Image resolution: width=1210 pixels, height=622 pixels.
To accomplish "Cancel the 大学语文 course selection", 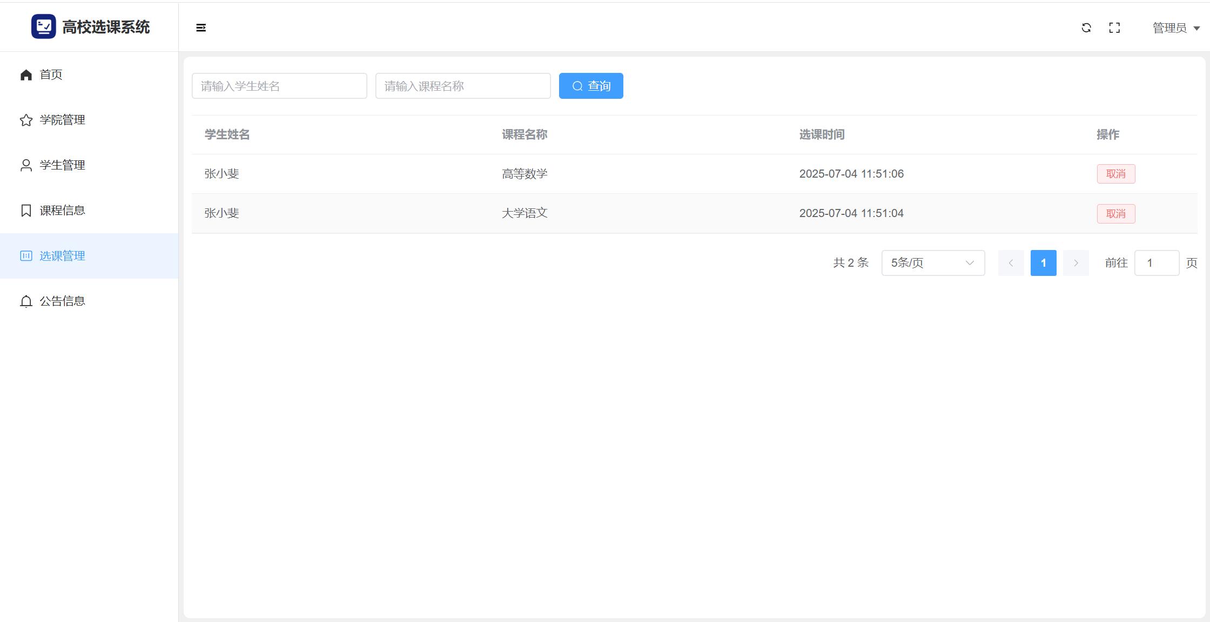I will (x=1115, y=214).
